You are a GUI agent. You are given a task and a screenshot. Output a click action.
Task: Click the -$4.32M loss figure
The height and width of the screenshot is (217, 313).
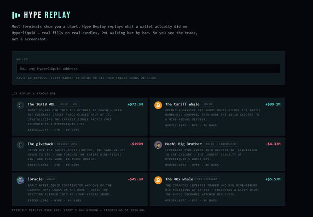tap(273, 144)
